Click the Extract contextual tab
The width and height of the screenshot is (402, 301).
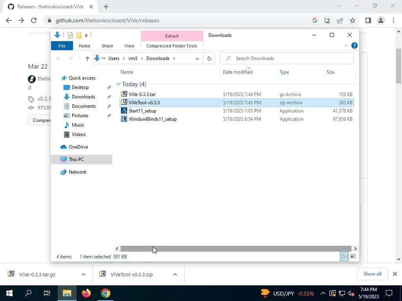coord(172,36)
